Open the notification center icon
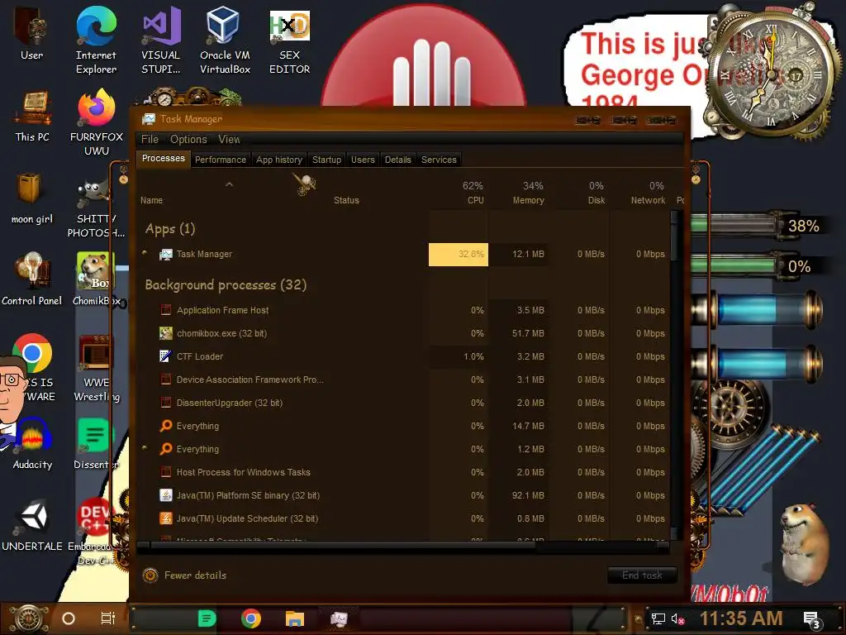Screen dimensions: 846x635 tap(812, 619)
